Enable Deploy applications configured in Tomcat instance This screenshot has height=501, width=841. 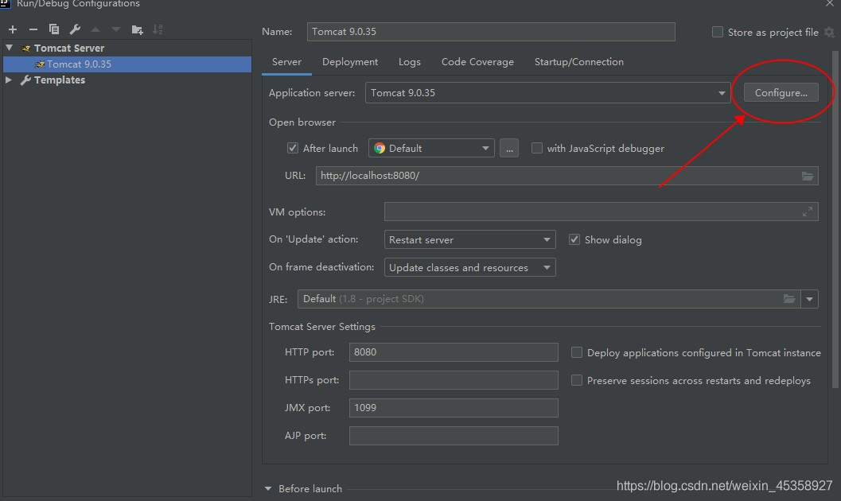[x=577, y=352]
